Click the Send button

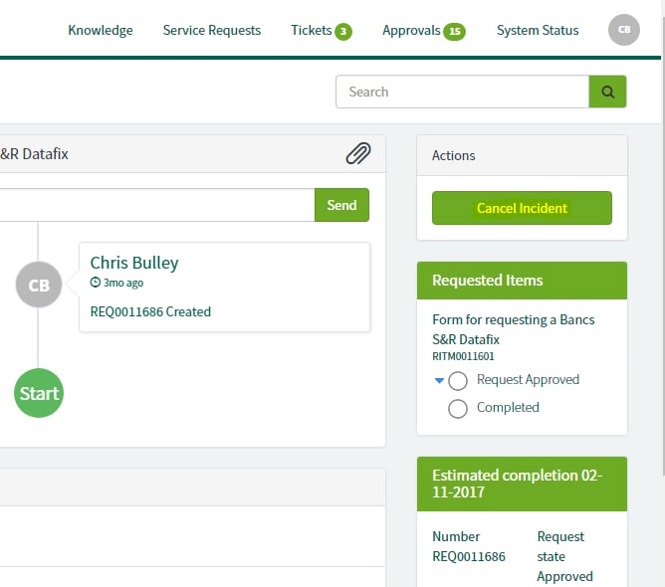coord(341,205)
